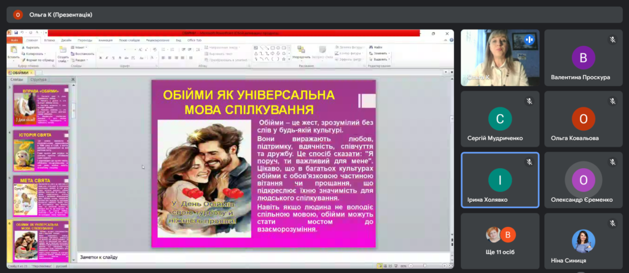Expand the Layout (Макет) dropdown
The width and height of the screenshot is (629, 273).
click(x=80, y=47)
